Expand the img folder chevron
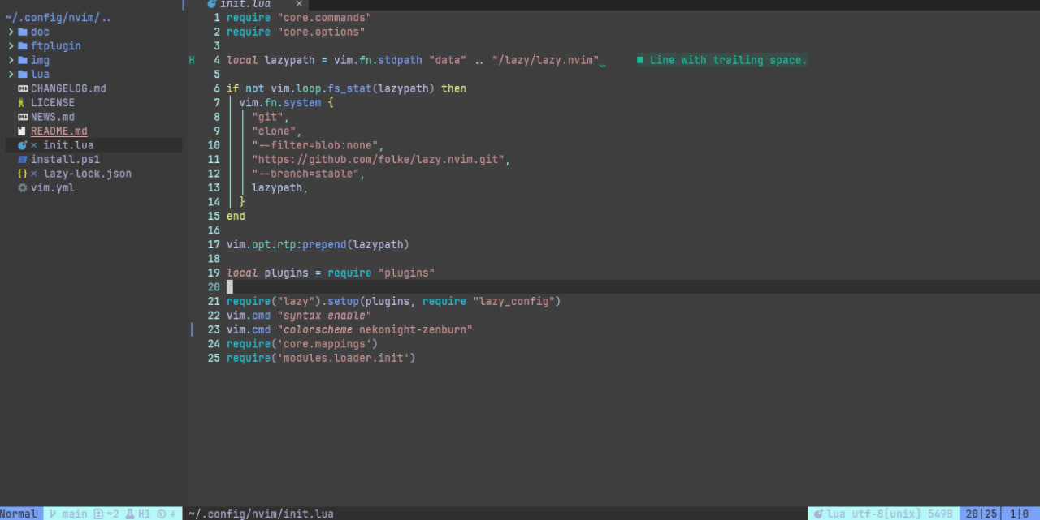The image size is (1040, 520). click(x=11, y=61)
